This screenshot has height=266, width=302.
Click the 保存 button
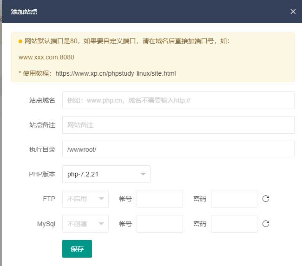pyautogui.click(x=77, y=249)
